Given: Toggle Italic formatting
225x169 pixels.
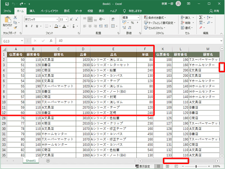Looking at the screenshot, I should [x=31, y=26].
